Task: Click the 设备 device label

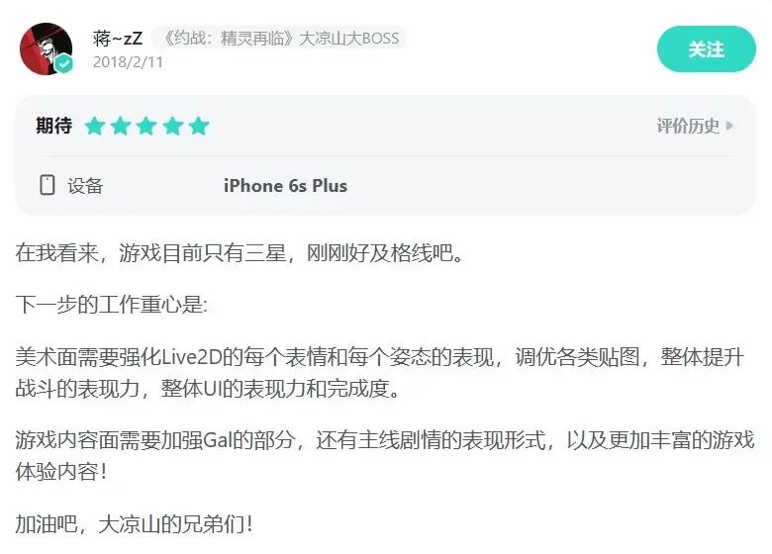Action: pyautogui.click(x=86, y=185)
